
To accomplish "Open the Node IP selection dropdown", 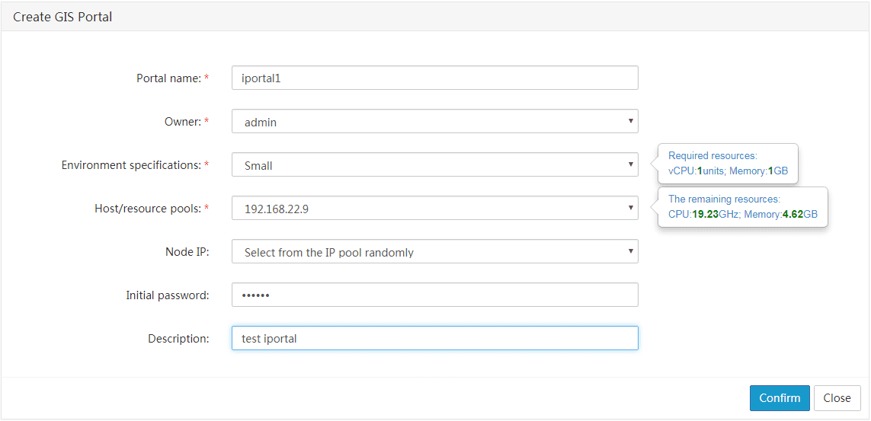I will point(435,251).
